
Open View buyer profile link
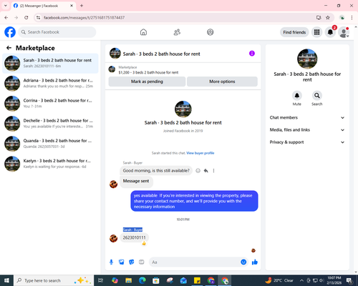200,153
